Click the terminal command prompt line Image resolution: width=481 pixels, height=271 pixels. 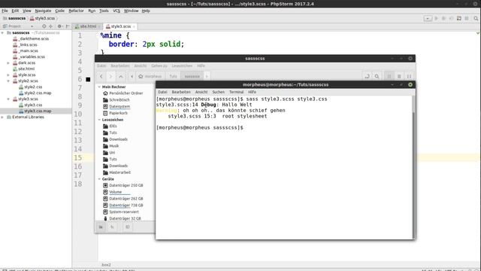pyautogui.click(x=200, y=127)
